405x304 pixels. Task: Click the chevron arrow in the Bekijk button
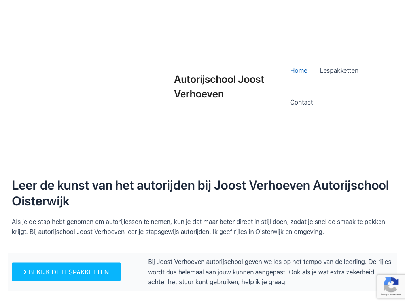pos(25,272)
